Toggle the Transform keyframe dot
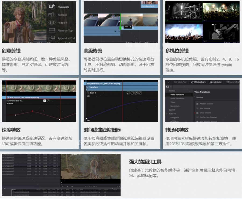 tap(88, 87)
